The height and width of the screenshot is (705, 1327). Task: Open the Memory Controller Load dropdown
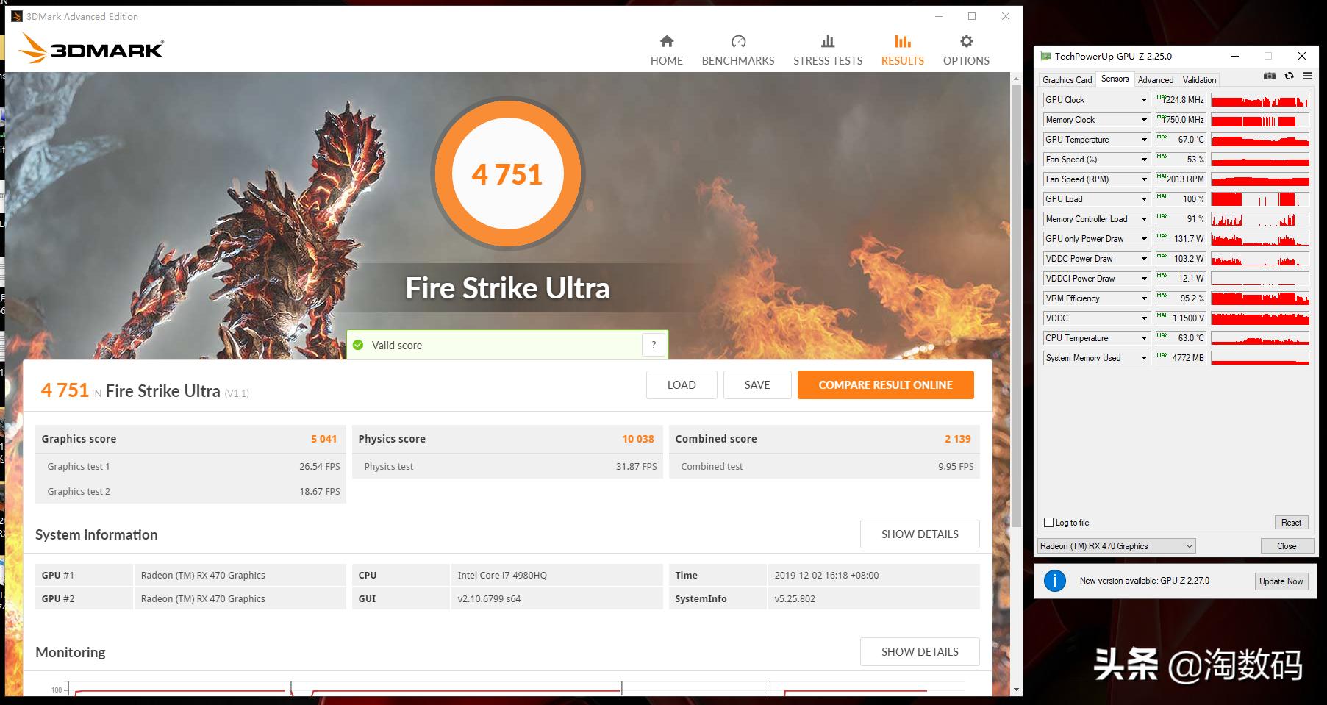point(1144,219)
